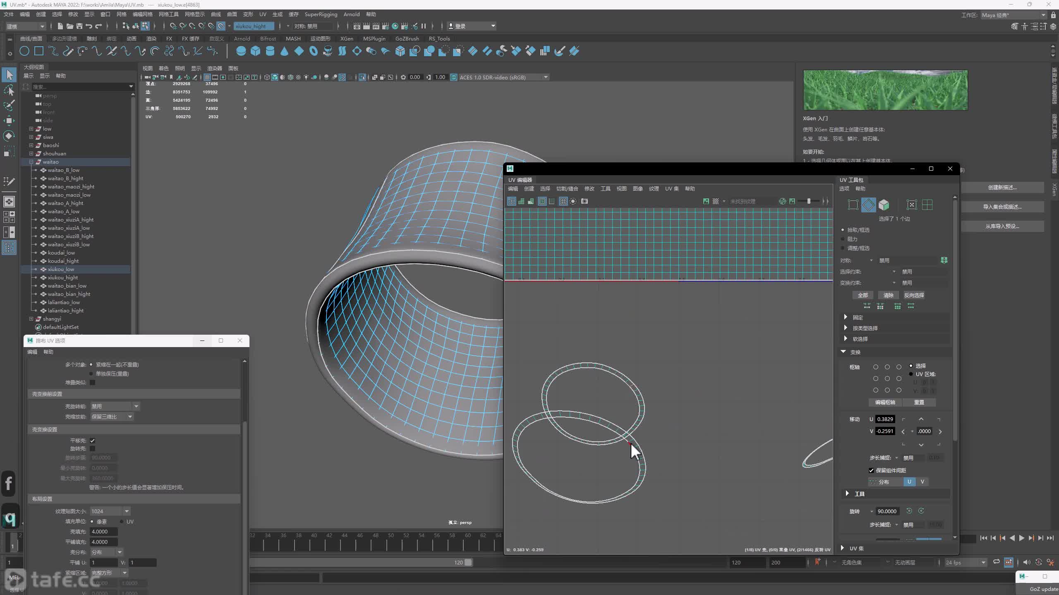Image resolution: width=1059 pixels, height=595 pixels.
Task: Open the 紧缩区域 dropdown
Action: click(109, 573)
